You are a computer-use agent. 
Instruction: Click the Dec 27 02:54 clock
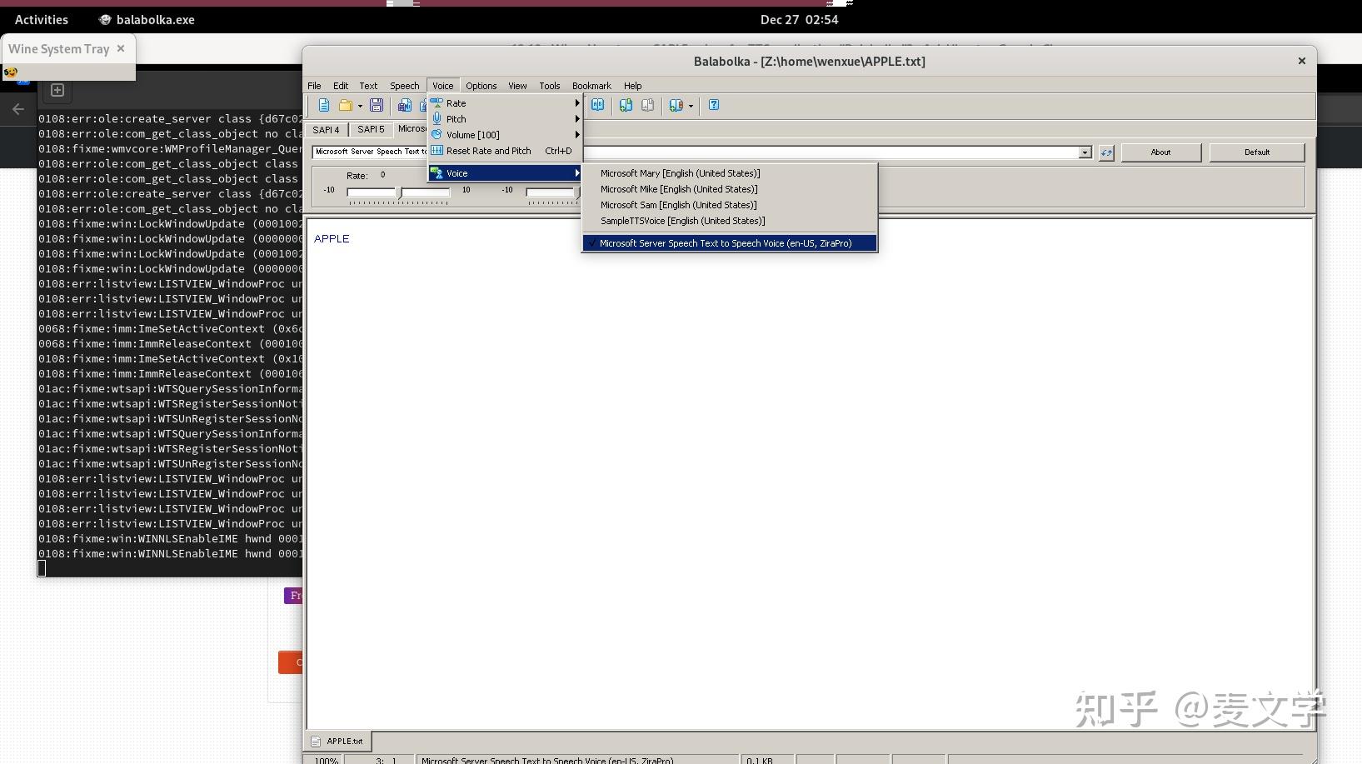coord(799,20)
